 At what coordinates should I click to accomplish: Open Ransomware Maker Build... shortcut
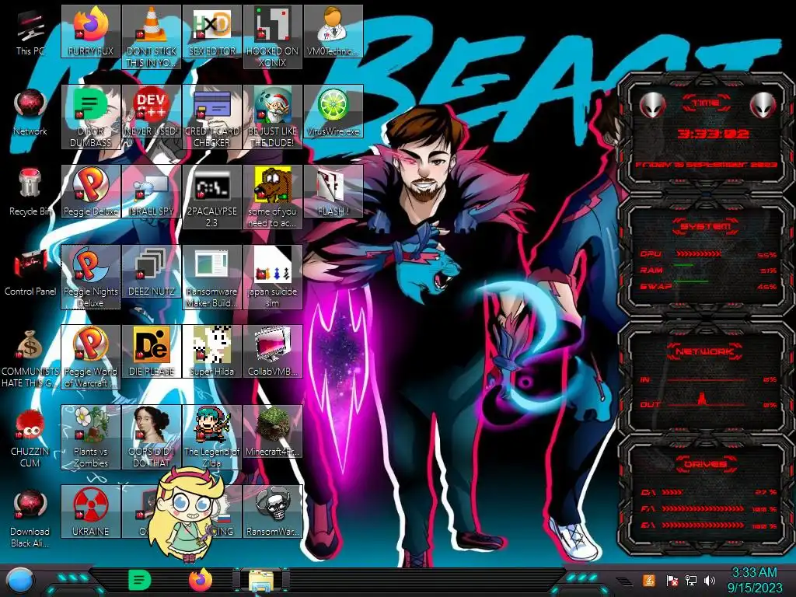click(x=212, y=278)
